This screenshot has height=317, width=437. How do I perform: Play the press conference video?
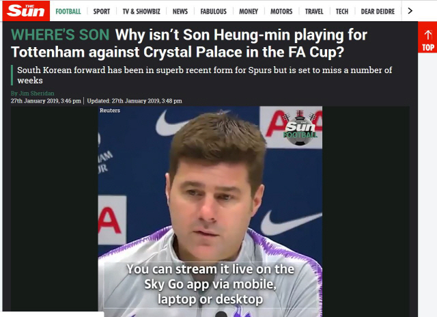point(210,211)
